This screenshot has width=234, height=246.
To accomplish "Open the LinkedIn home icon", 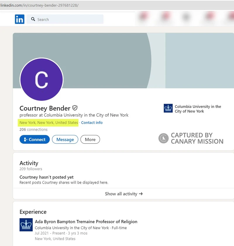I will [19, 19].
